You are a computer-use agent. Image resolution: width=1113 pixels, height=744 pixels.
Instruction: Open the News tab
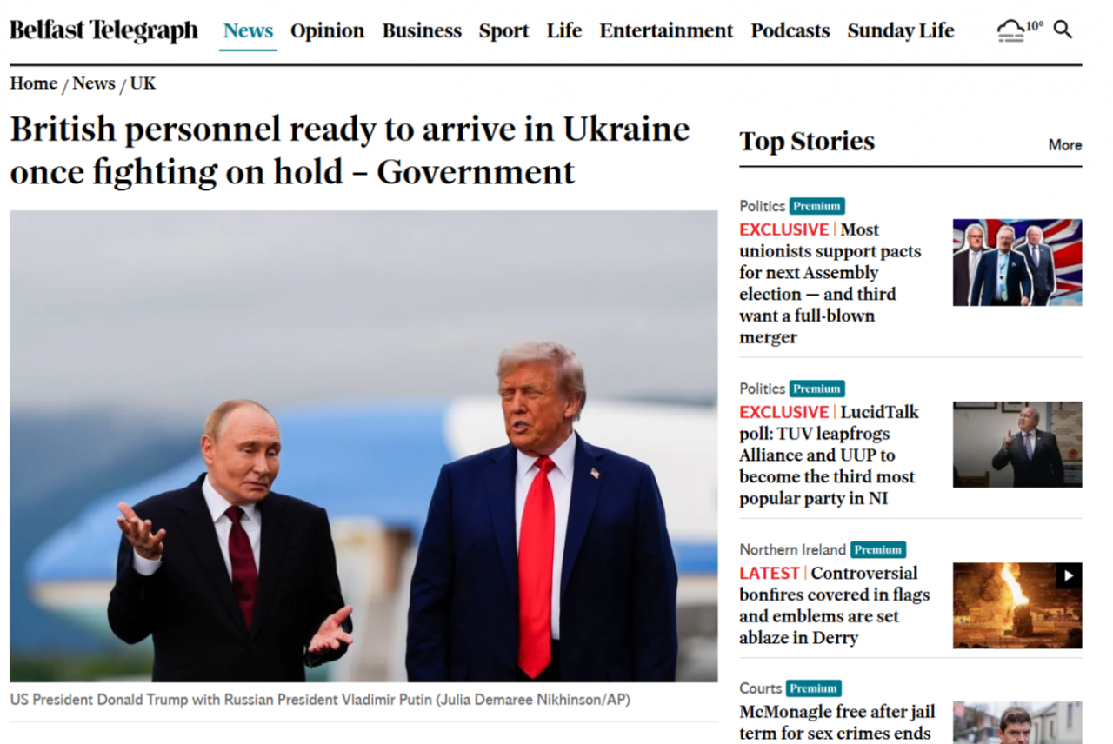(248, 30)
